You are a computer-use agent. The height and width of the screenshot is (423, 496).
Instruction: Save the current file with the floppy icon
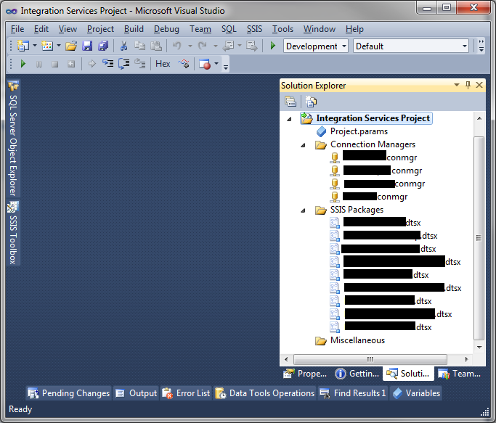pos(87,46)
